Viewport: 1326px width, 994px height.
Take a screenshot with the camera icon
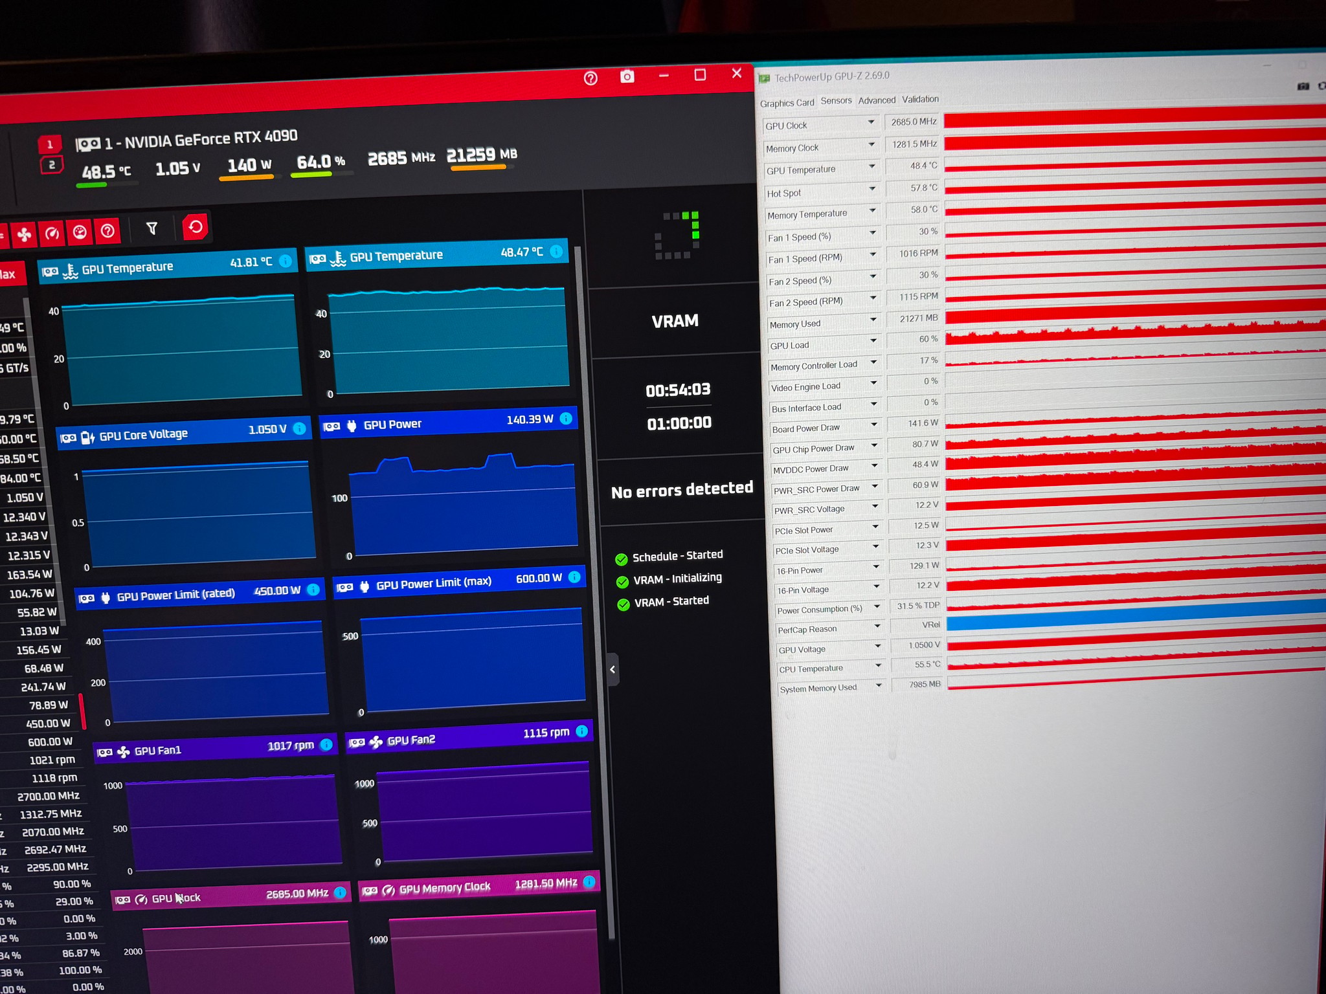[x=627, y=77]
